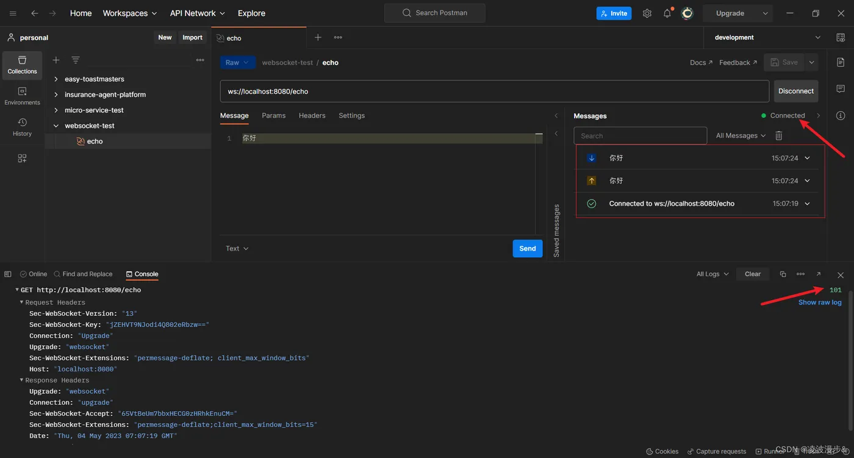Open Cookies in the status bar
Viewport: 854px width, 458px height.
tap(662, 451)
